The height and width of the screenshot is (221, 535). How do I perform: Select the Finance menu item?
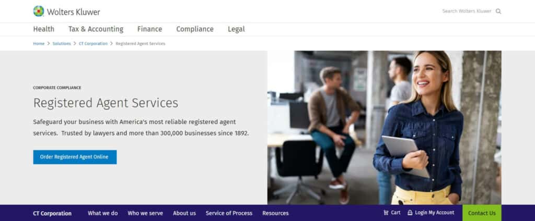(149, 29)
